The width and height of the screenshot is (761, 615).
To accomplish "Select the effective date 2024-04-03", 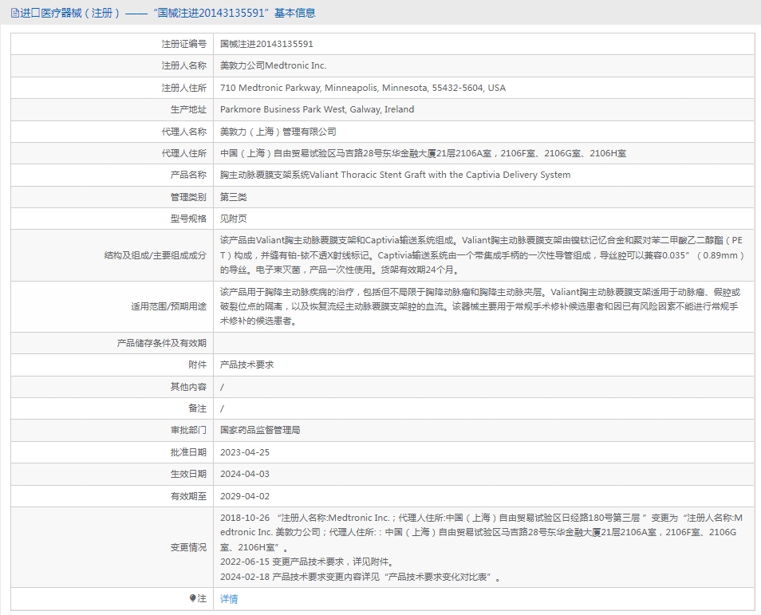I will point(245,475).
